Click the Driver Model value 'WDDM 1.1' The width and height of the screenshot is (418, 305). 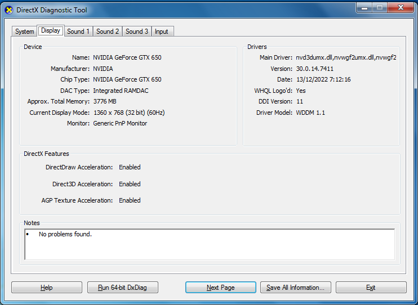[x=310, y=113]
